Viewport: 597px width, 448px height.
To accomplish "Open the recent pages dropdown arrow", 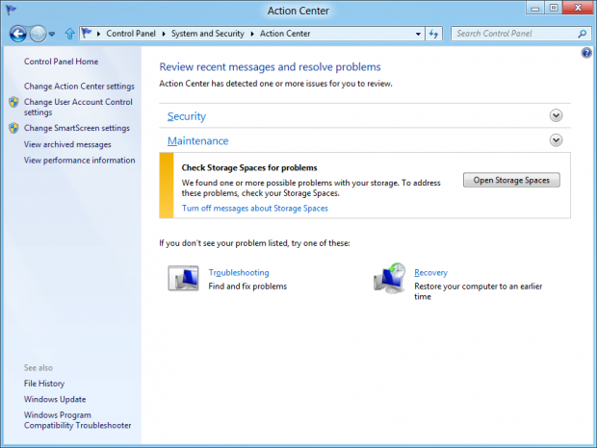I will click(54, 34).
